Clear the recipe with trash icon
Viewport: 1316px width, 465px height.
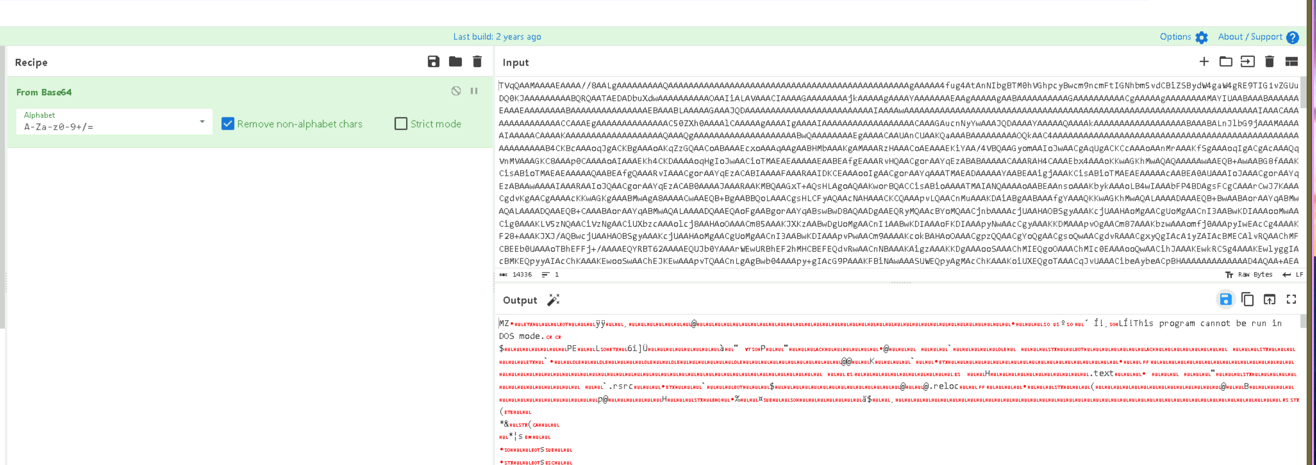477,62
